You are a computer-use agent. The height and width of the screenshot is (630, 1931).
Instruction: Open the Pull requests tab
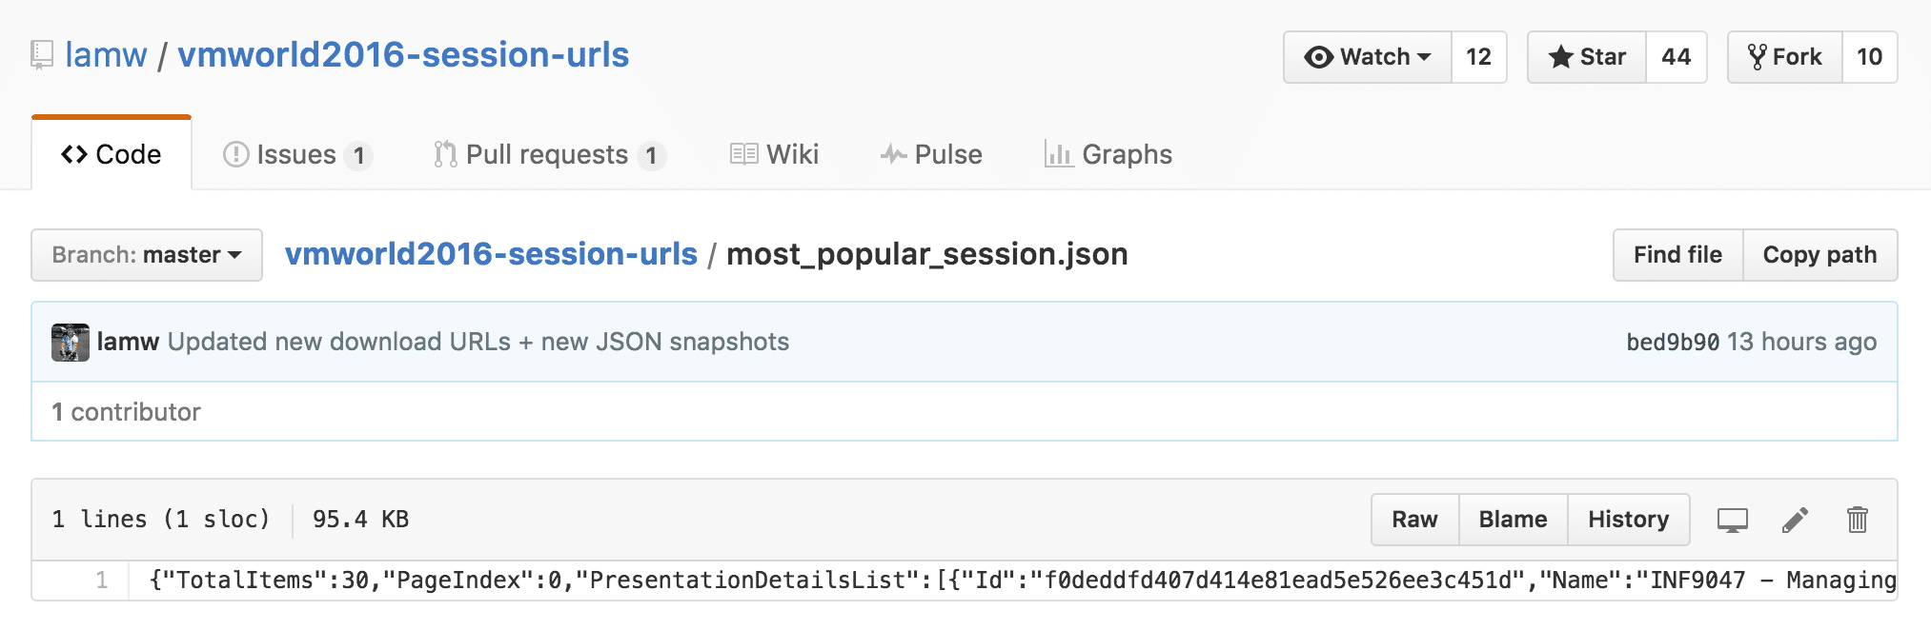[x=548, y=154]
